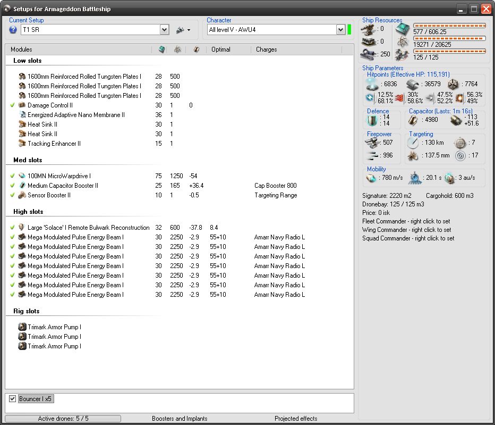Click the armor hitpoints icon showing 36579
Screen dimensions: 495x425
coord(413,84)
